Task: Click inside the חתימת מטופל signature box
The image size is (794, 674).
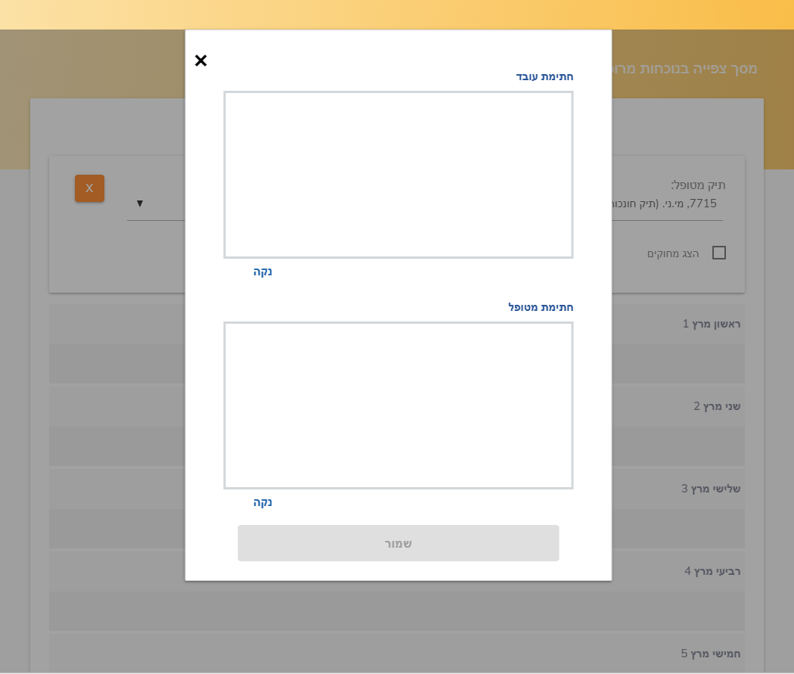Action: click(x=398, y=405)
